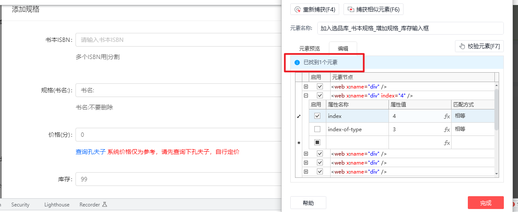Screen dimensions: 518x212
Task: Click the similar-elements icon beside 捕获相似元素(F6)
Action: pos(351,9)
